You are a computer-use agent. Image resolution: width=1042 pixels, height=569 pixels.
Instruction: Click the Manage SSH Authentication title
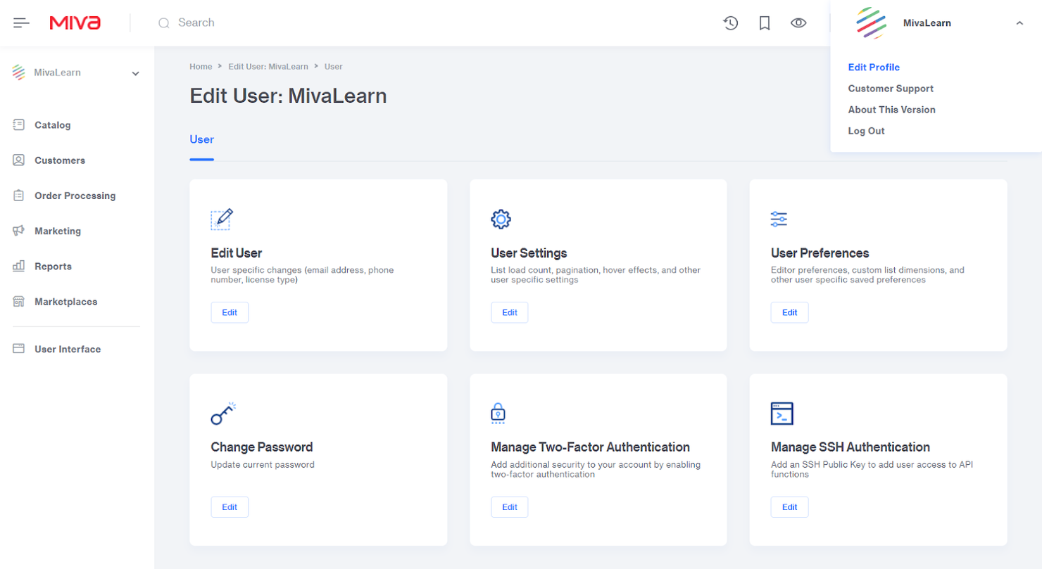coord(850,447)
